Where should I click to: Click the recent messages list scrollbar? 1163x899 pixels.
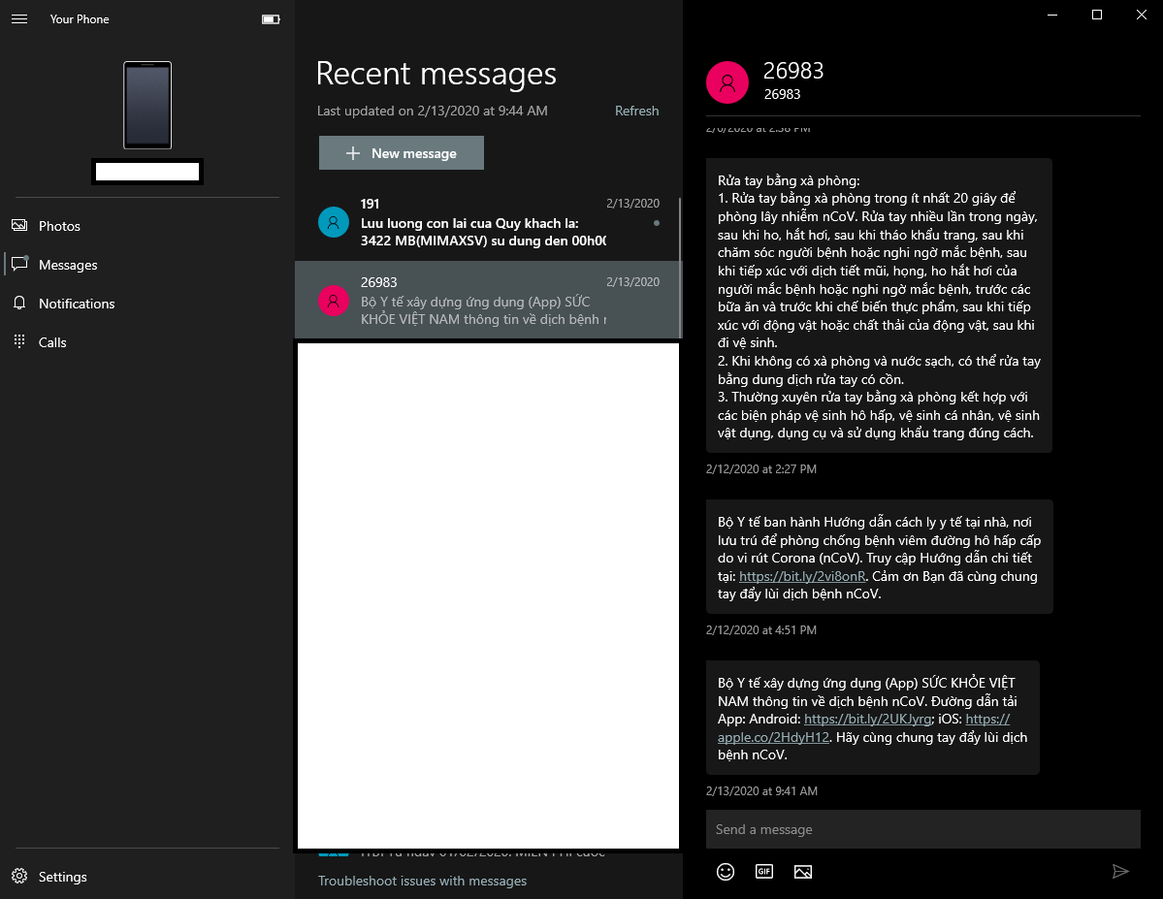680,267
